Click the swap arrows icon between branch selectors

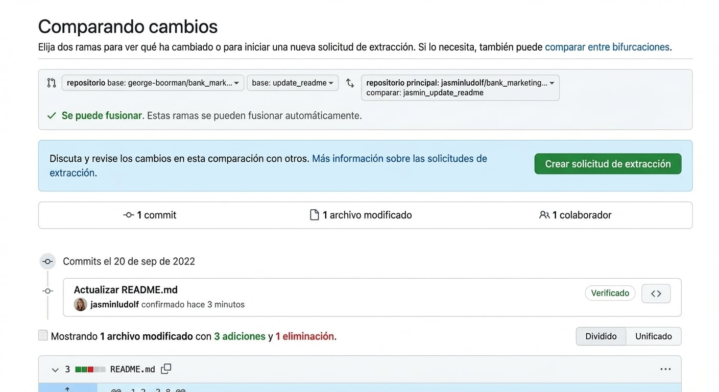pos(350,83)
